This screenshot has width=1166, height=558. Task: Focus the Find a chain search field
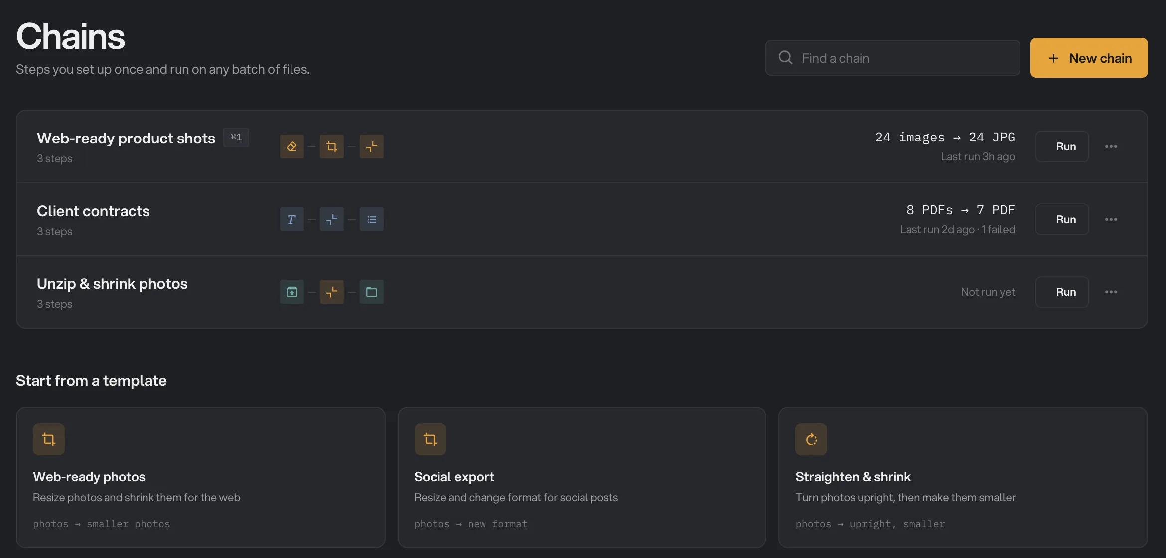tap(892, 58)
